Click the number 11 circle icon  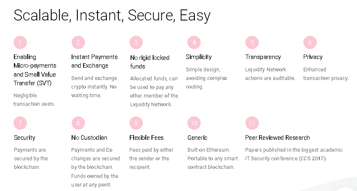(252, 123)
